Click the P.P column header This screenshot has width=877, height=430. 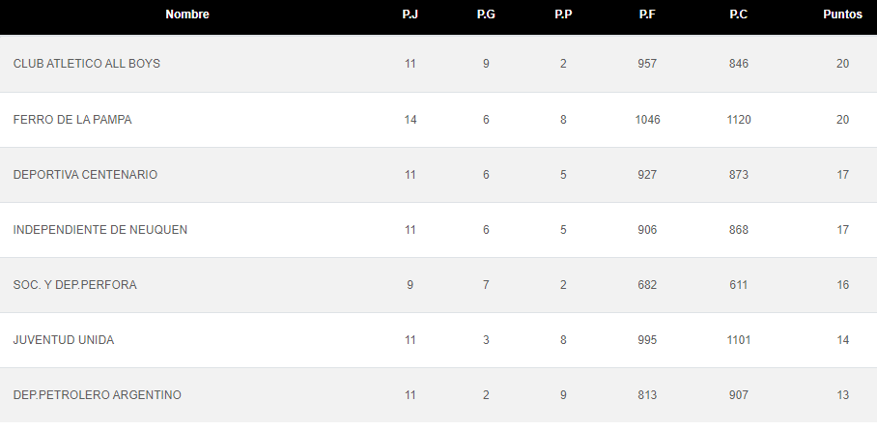[563, 14]
